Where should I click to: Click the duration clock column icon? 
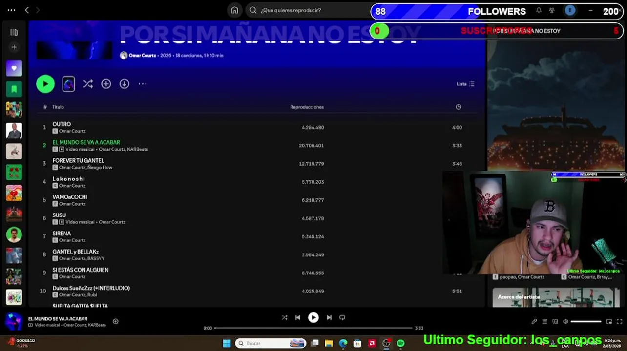pyautogui.click(x=458, y=107)
